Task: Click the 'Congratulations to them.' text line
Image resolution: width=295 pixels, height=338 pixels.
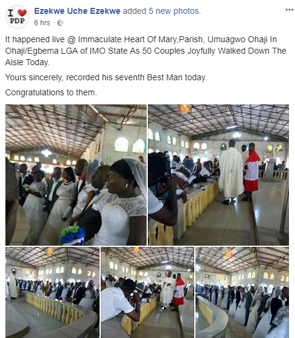Action: coord(51,92)
